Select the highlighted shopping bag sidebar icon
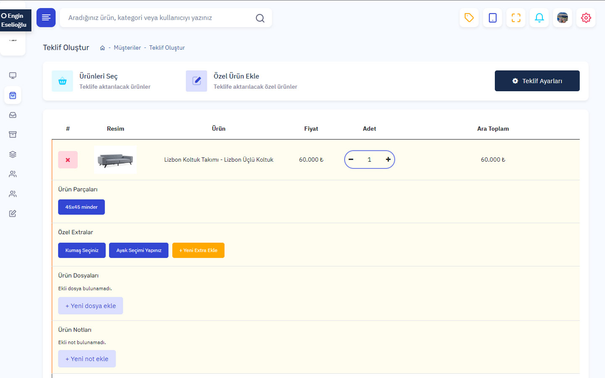605x378 pixels. 13,95
